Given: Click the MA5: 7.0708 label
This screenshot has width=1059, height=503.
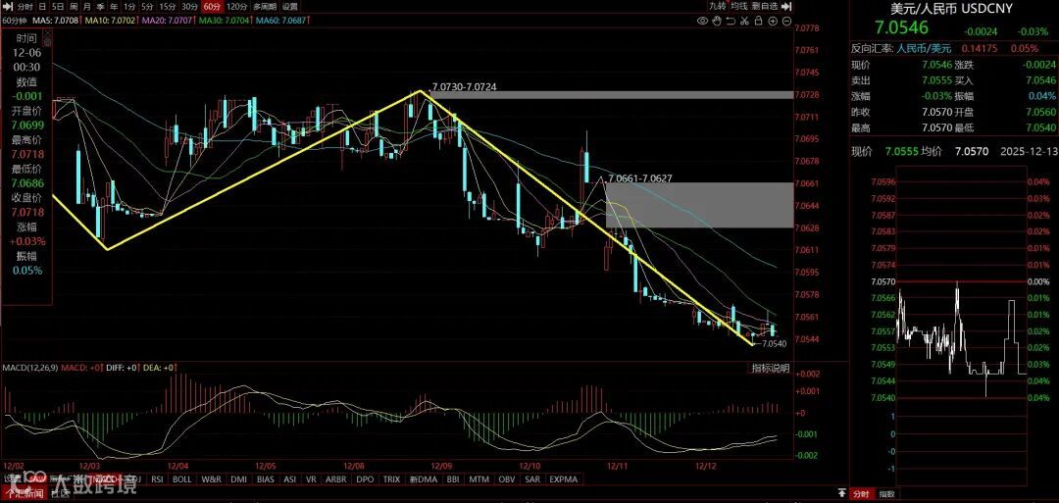Looking at the screenshot, I should 55,21.
